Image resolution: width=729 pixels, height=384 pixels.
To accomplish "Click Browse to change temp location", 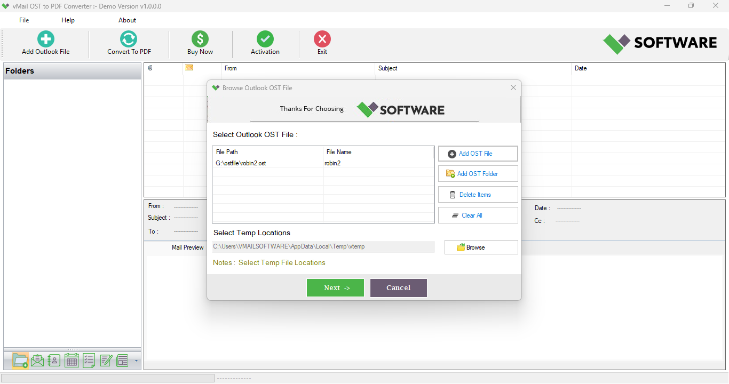I will (480, 247).
